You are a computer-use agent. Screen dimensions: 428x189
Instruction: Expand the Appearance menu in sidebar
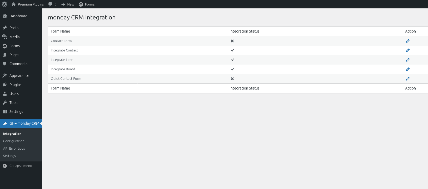coord(19,75)
